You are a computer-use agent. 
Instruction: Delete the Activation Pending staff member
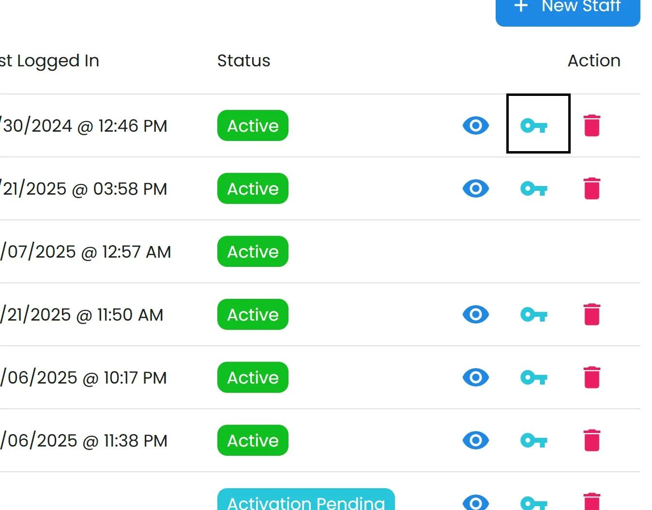591,502
